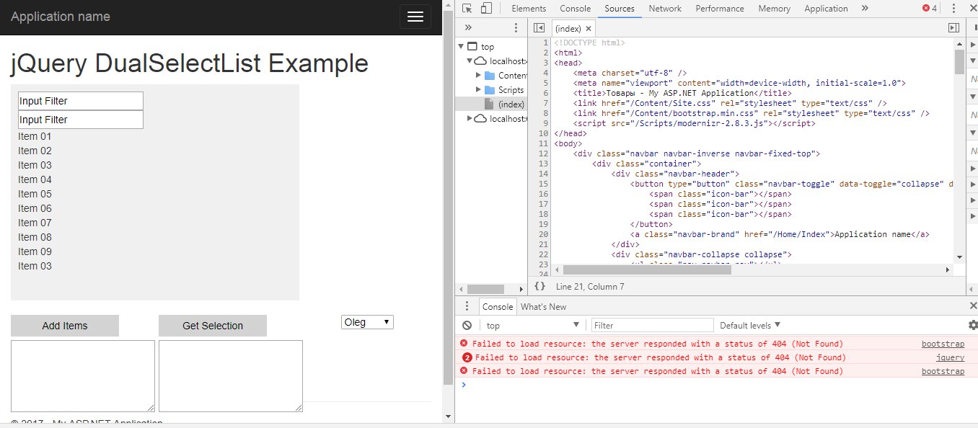Viewport: 978px width, 428px height.
Task: Close the console drawer
Action: 973,306
